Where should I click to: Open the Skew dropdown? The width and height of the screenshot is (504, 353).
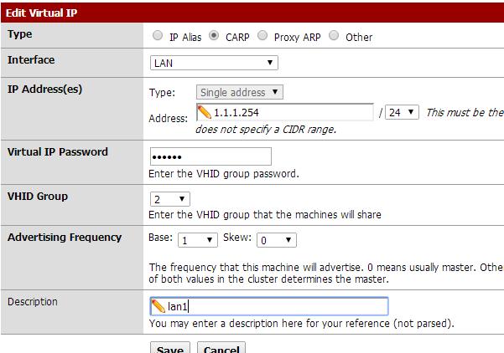[x=277, y=240]
